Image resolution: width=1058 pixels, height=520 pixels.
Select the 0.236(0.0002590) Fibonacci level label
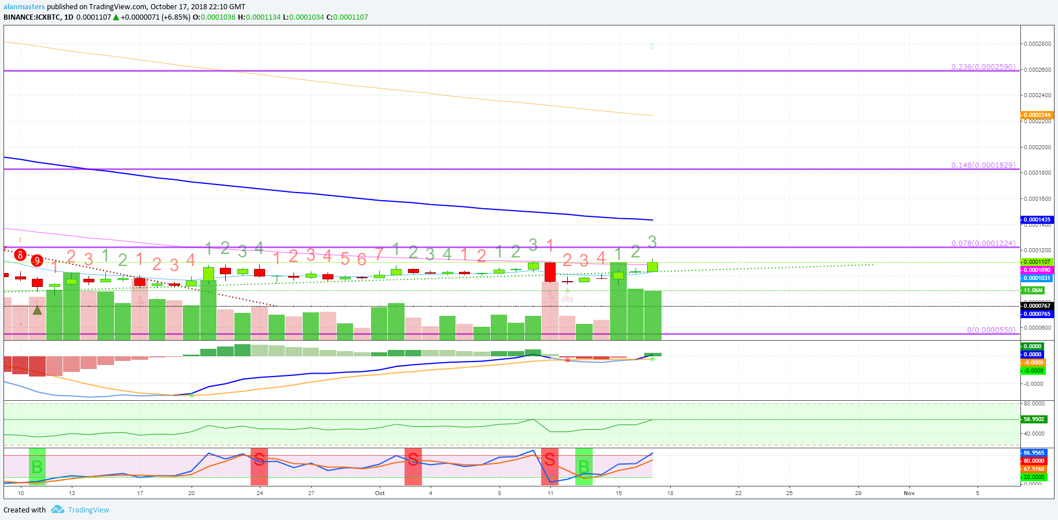pos(983,67)
